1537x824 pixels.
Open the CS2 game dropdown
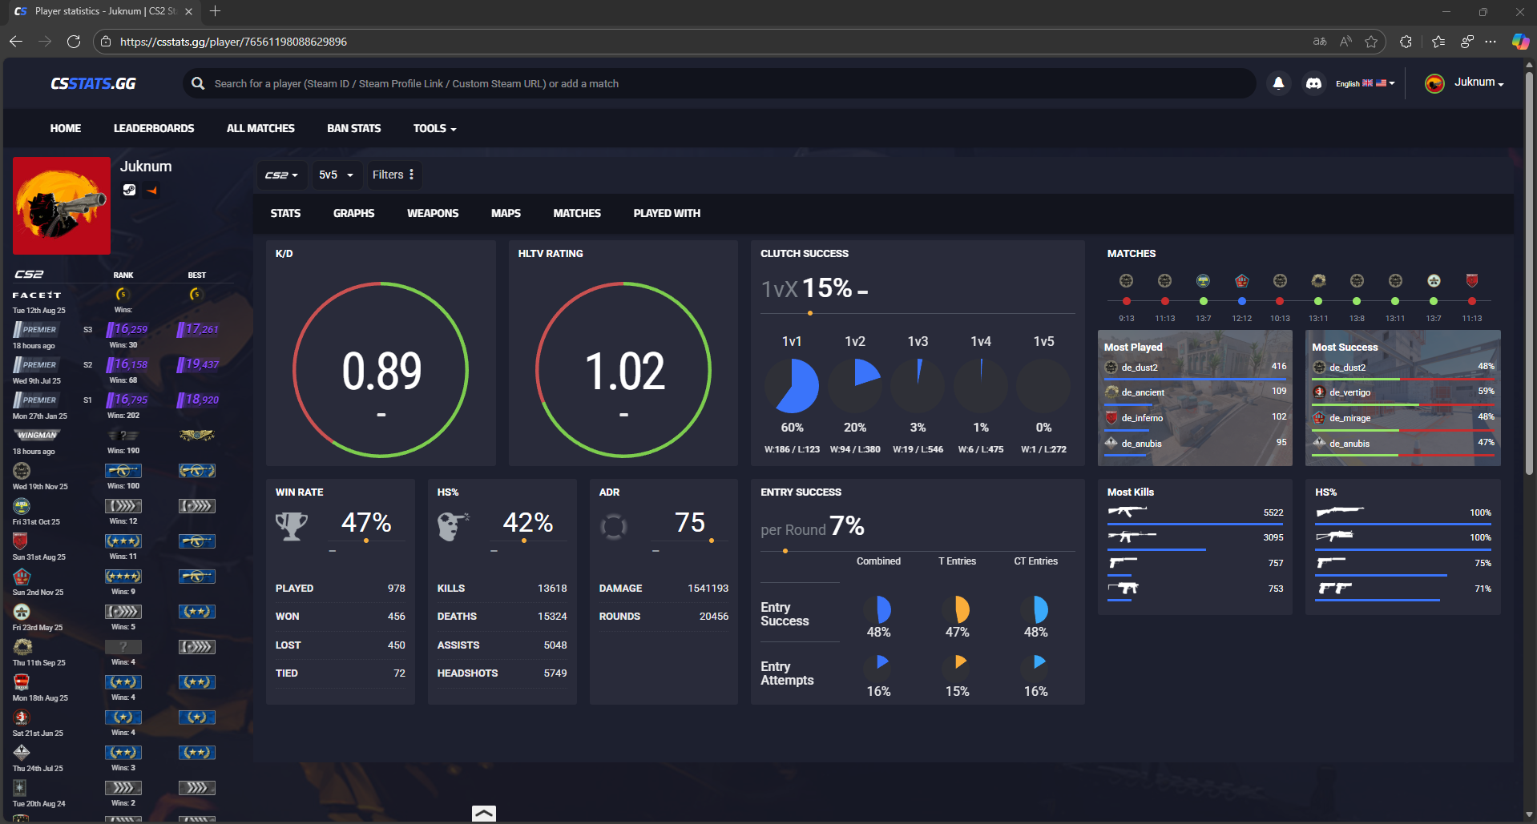pyautogui.click(x=281, y=175)
